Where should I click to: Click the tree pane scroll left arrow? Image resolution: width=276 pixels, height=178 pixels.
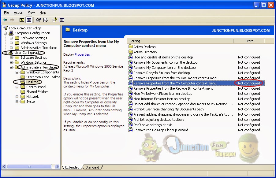[x=4, y=167]
